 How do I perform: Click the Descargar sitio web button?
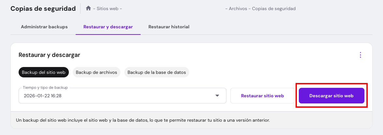[x=331, y=96]
